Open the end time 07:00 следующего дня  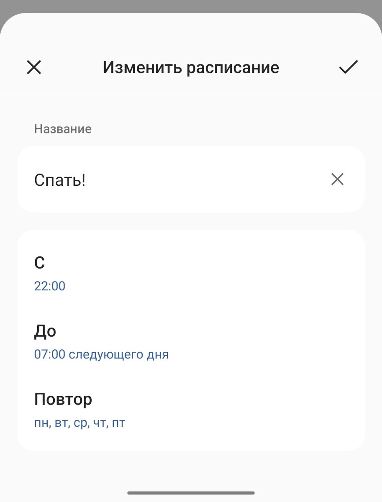coord(101,354)
